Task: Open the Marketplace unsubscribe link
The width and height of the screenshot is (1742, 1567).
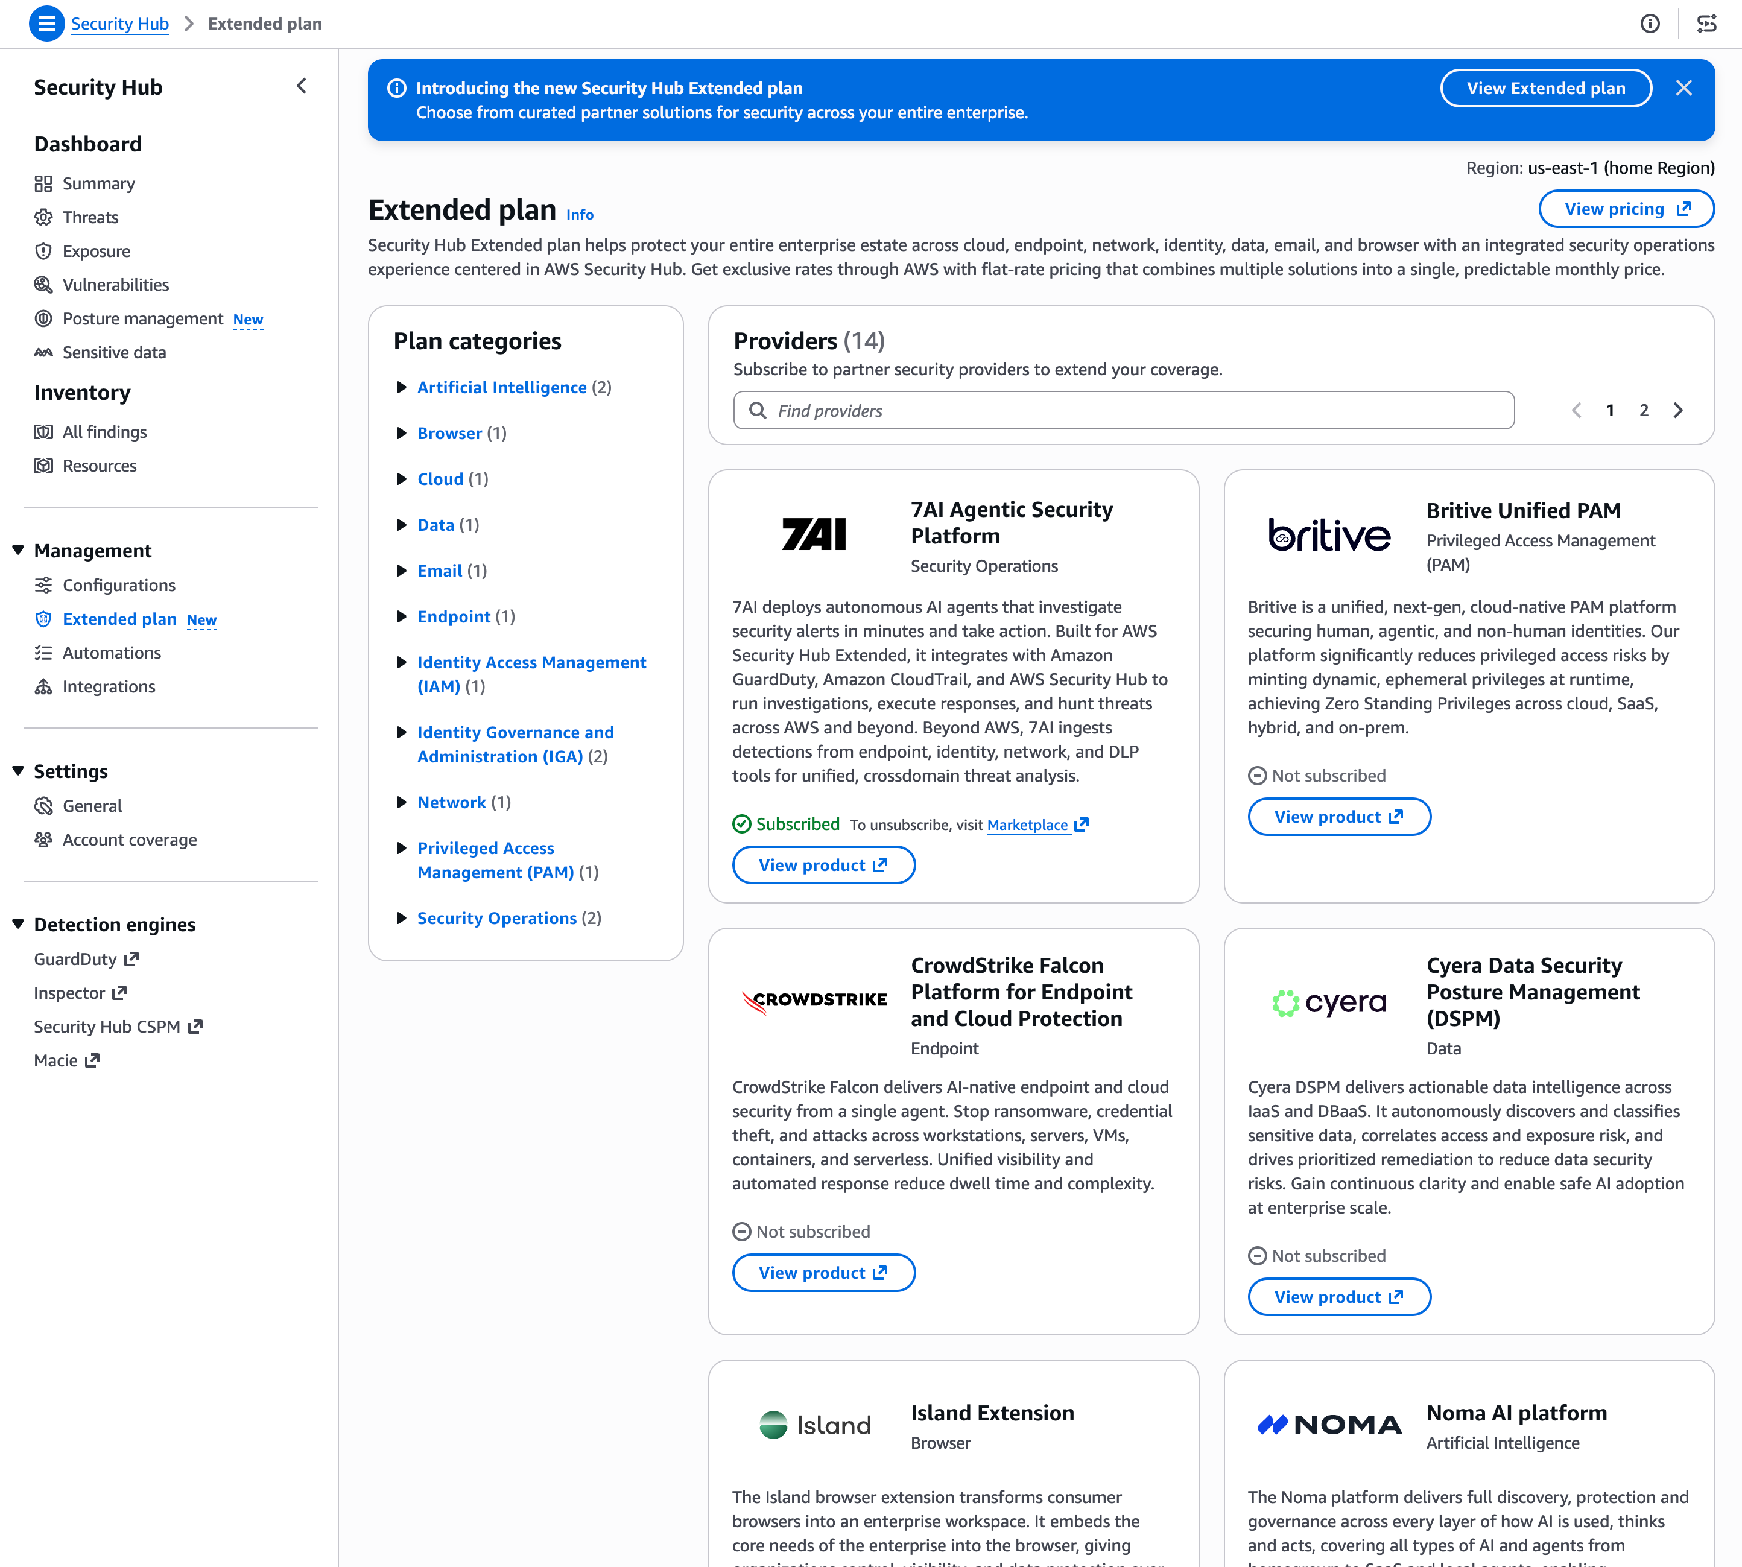Action: pos(1037,825)
